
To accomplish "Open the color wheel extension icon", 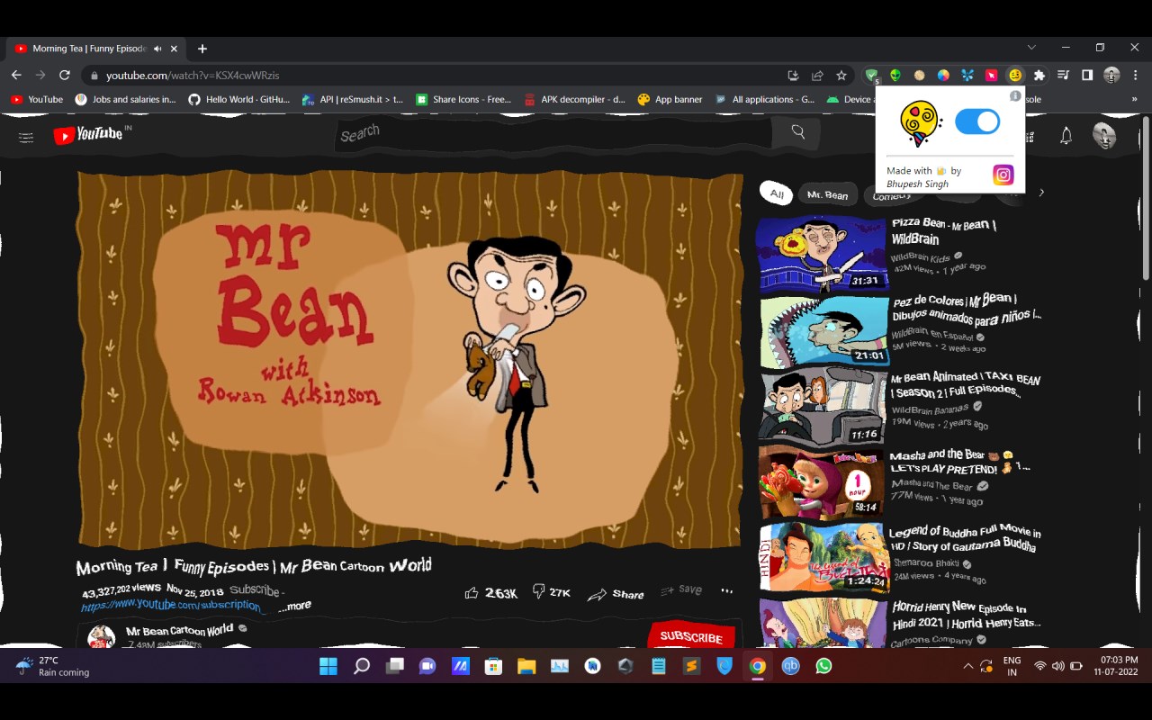I will [943, 76].
